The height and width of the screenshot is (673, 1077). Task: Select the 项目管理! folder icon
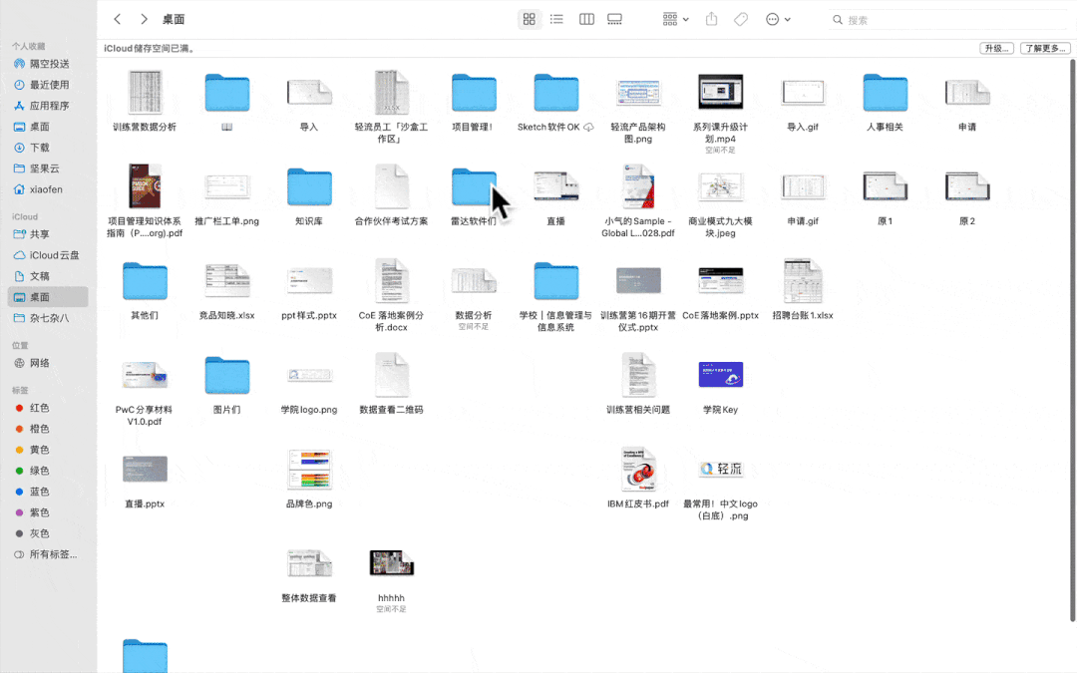[474, 93]
